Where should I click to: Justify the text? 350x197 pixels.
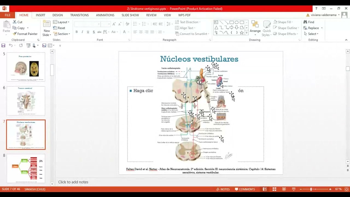click(x=152, y=32)
